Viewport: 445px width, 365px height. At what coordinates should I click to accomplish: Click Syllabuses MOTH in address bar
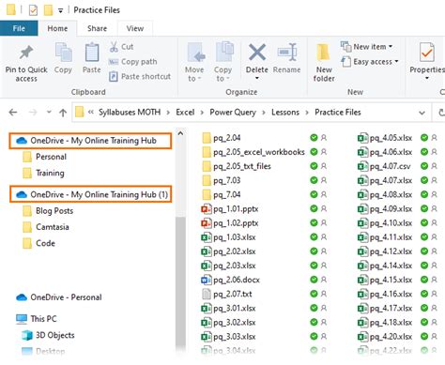130,113
